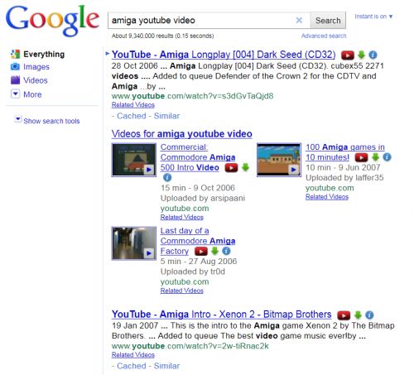This screenshot has height=375, width=414.
Task: Open Cached link under Dark Seed result
Action: pyautogui.click(x=132, y=116)
